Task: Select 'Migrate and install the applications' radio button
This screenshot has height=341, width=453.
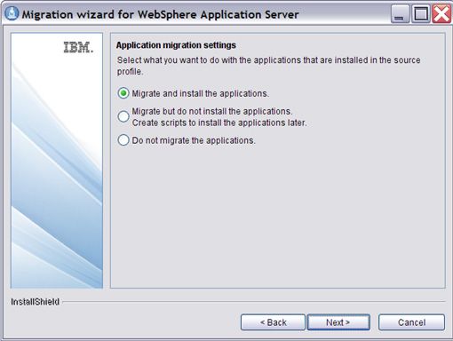Action: pos(123,93)
